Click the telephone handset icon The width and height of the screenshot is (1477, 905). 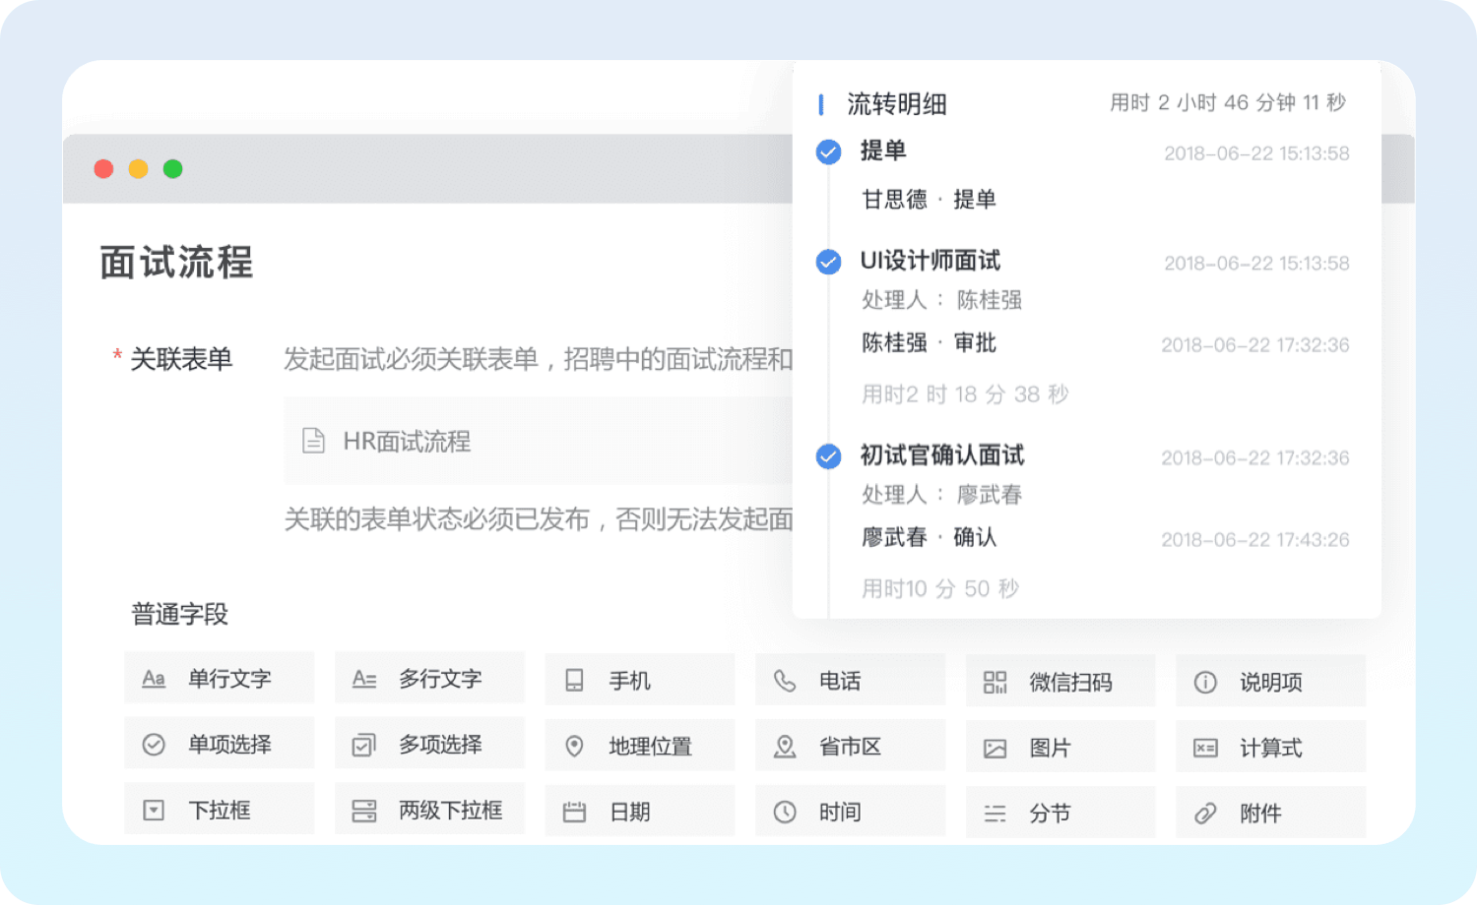[785, 681]
